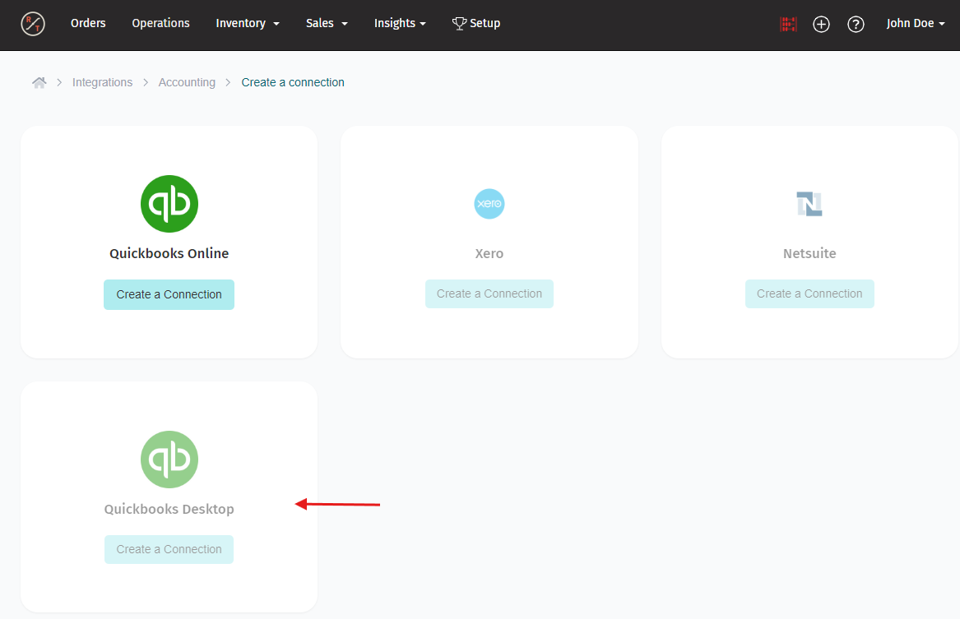Navigate to the Accounting breadcrumb

pos(187,82)
